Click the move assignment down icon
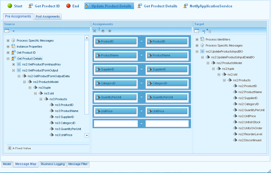Viewport: 271px width, 173px height. point(110,31)
